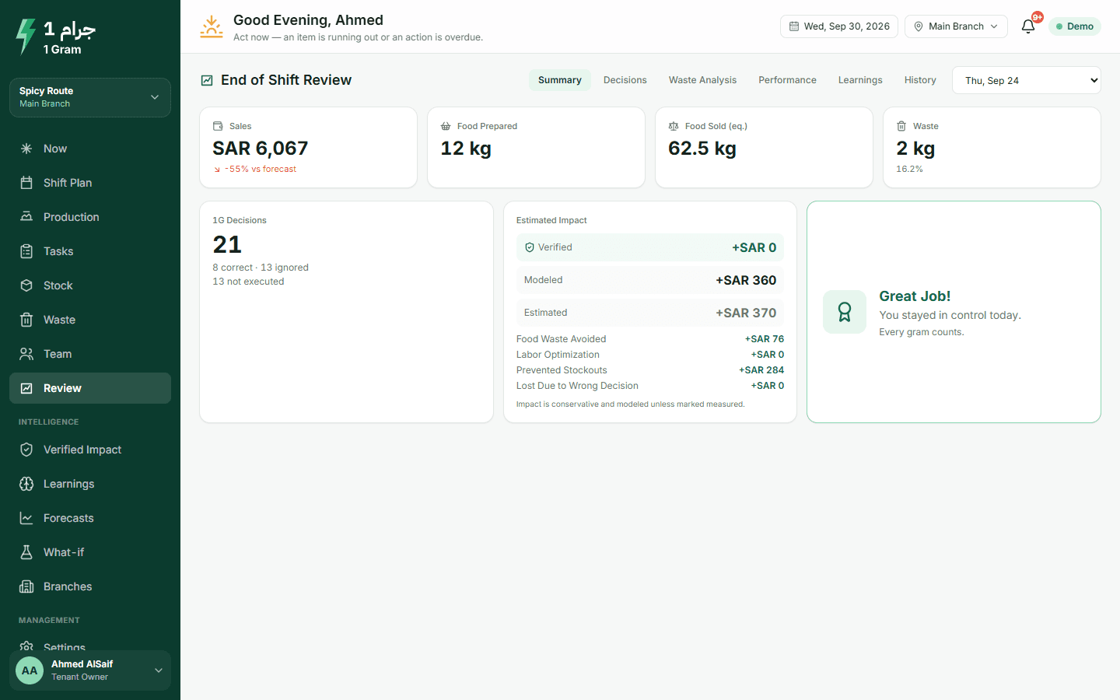Viewport: 1120px width, 700px height.
Task: Expand the Spicy Route tenant selector
Action: [x=90, y=97]
